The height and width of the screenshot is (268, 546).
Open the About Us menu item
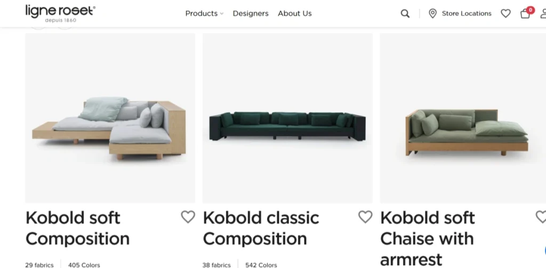point(294,13)
